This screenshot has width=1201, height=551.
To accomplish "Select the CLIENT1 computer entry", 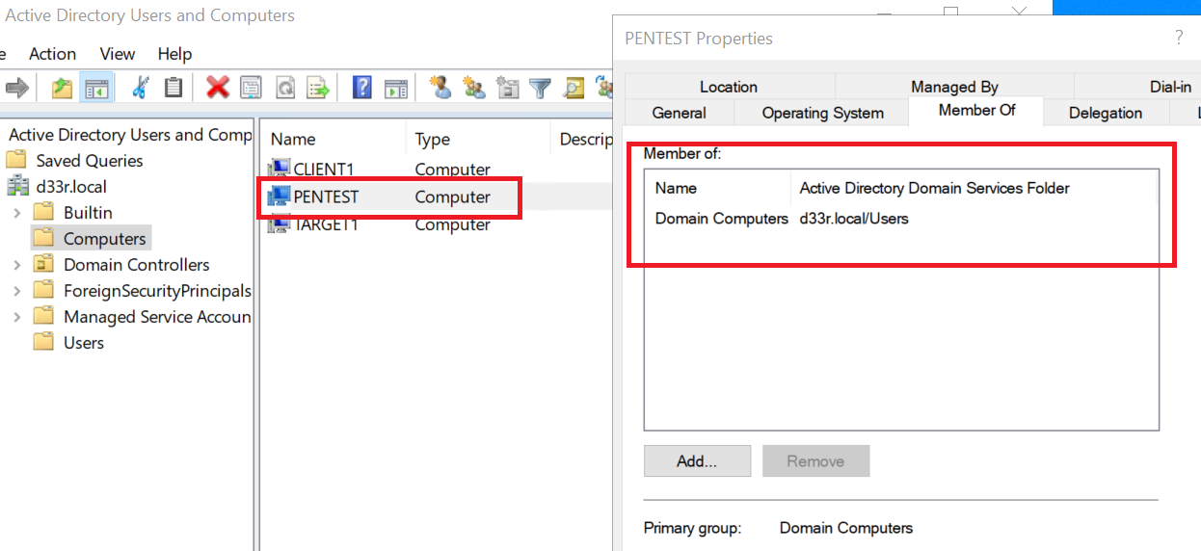I will (324, 170).
